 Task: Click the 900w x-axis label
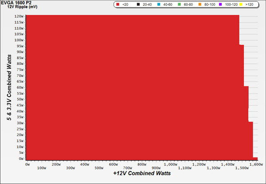pos(156,168)
